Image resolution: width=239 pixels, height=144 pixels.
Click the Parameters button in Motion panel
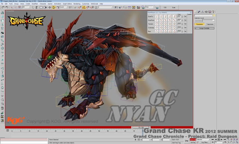[x=199, y=24]
